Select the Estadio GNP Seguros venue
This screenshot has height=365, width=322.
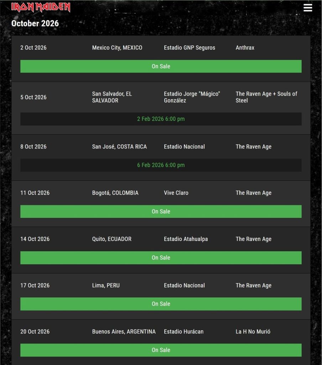189,48
